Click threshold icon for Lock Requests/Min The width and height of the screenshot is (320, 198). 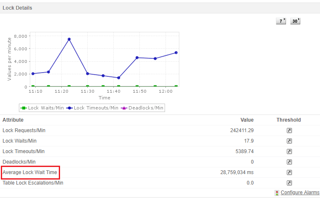point(289,130)
